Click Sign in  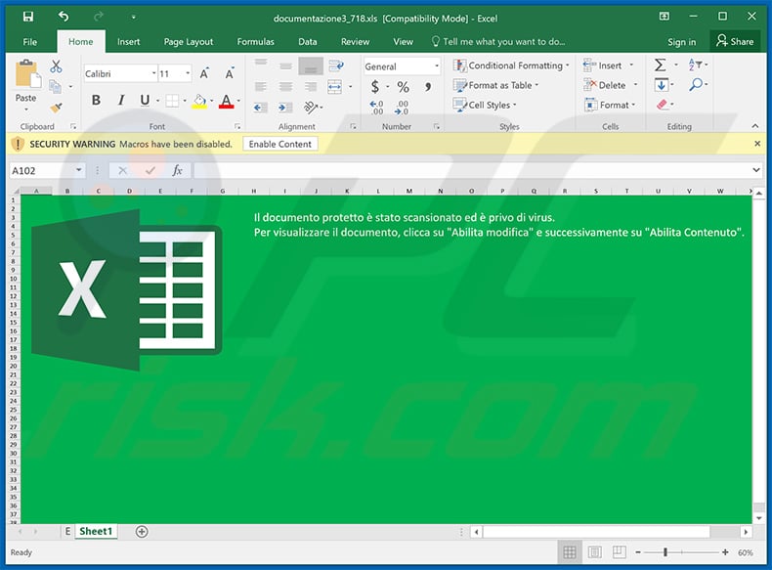coord(681,42)
